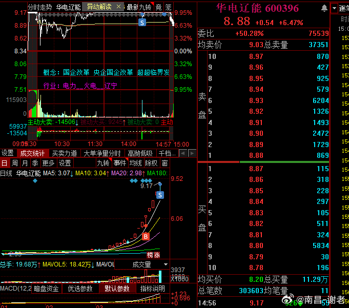Click the 均卖价 9.03 value
The image size is (349, 308).
[256, 45]
